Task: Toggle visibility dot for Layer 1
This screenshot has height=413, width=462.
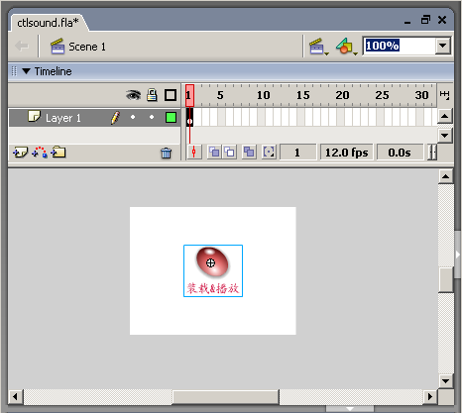Action: (x=133, y=117)
